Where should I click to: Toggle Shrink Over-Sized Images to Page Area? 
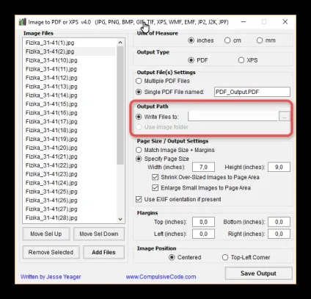[155, 177]
